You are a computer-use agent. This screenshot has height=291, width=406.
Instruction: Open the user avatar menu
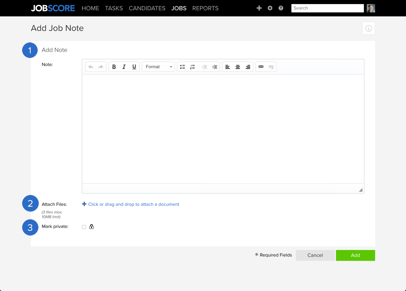tap(371, 8)
